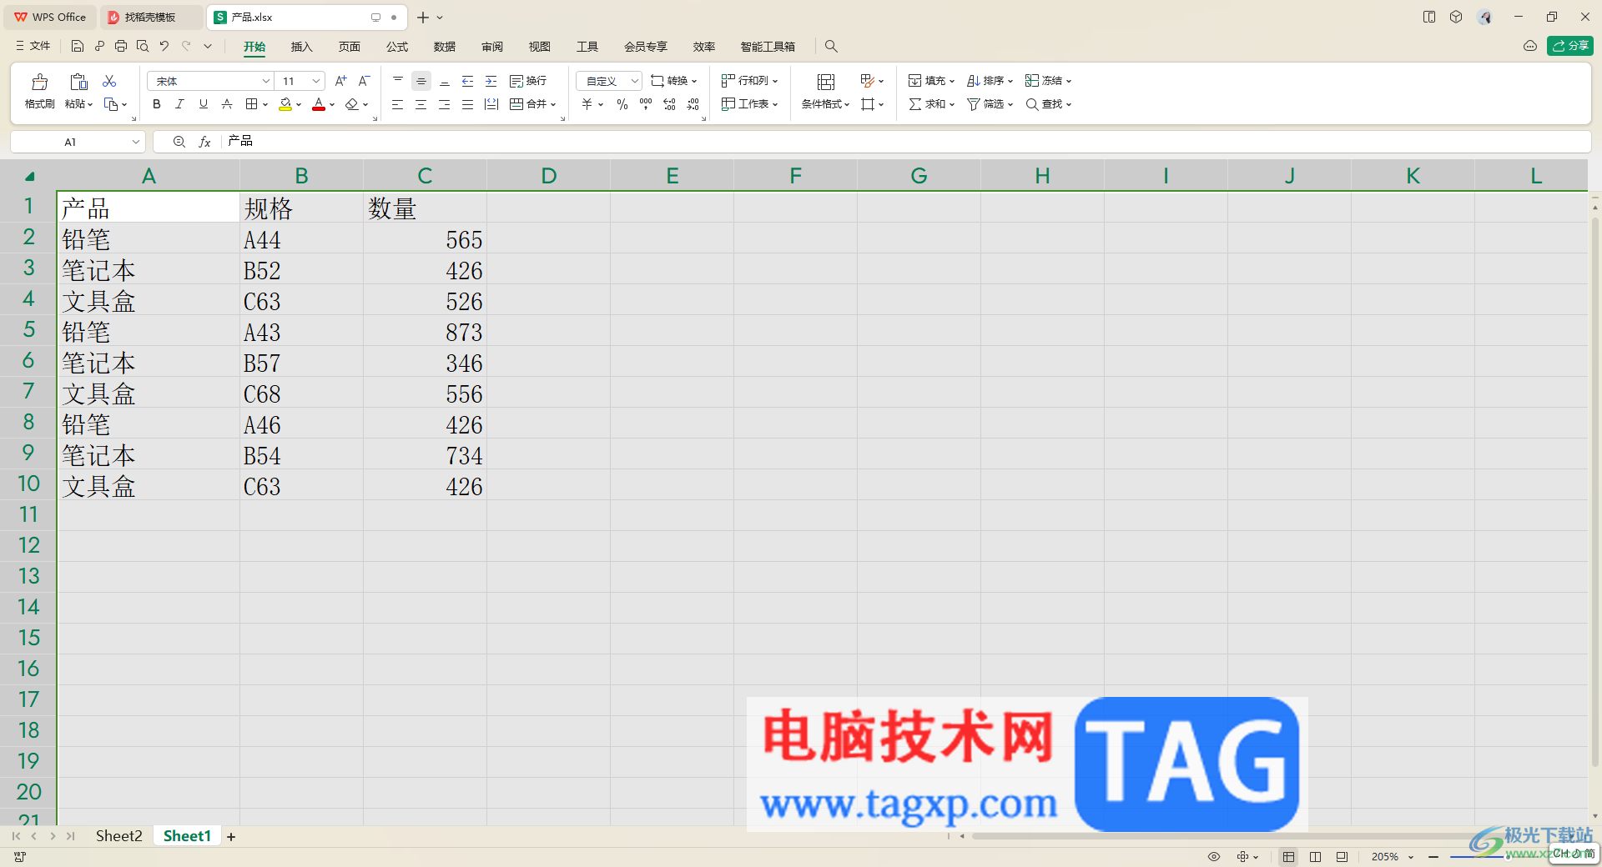Open the Data (数据) ribbon tab
This screenshot has width=1602, height=867.
[x=445, y=47]
